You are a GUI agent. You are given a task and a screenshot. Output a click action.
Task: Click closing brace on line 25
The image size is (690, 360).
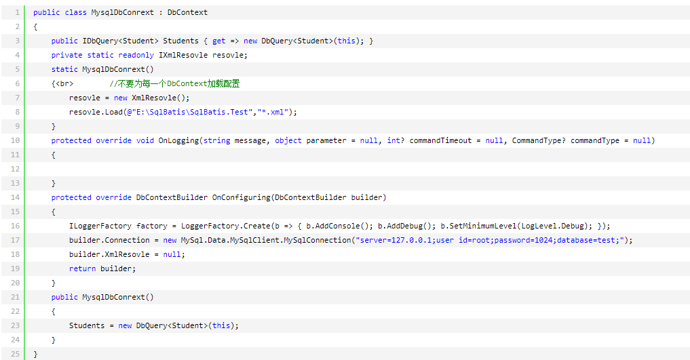pyautogui.click(x=35, y=354)
